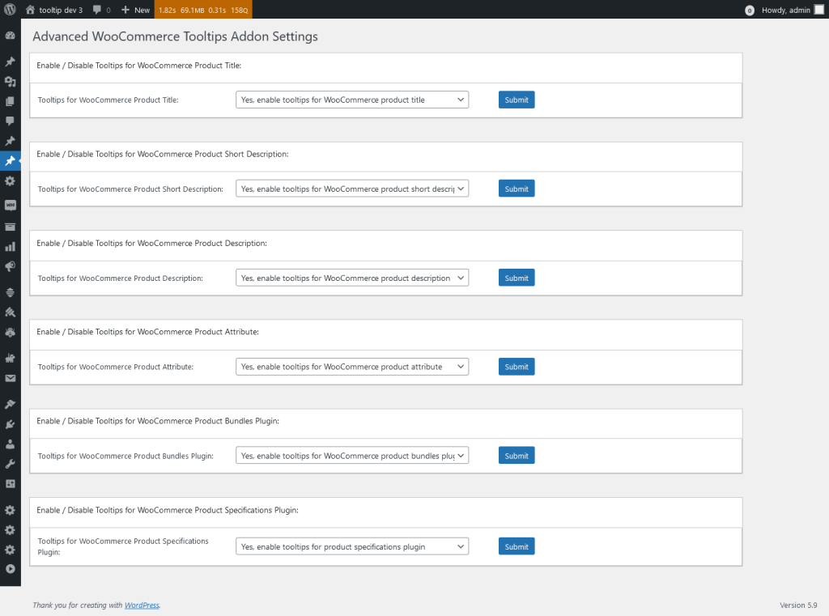Click the highlighted active pin icon in sidebar
829x616 pixels.
point(10,161)
